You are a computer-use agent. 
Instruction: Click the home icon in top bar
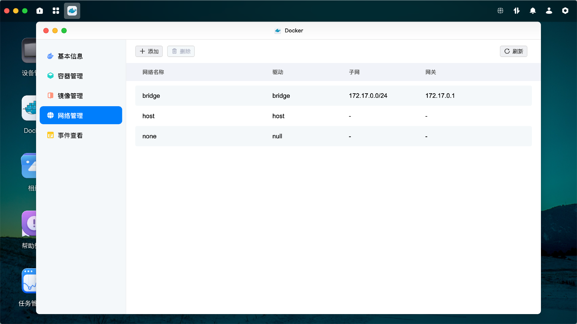(39, 11)
